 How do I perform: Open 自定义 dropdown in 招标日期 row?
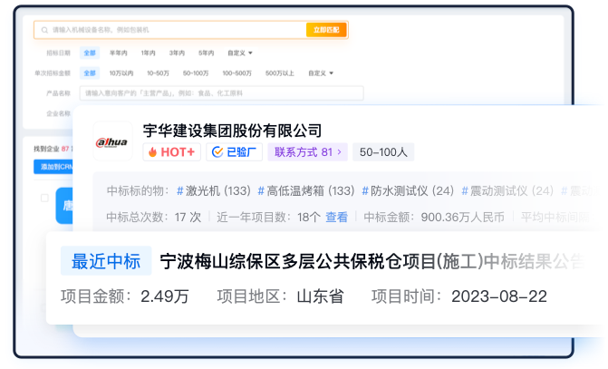[x=240, y=53]
